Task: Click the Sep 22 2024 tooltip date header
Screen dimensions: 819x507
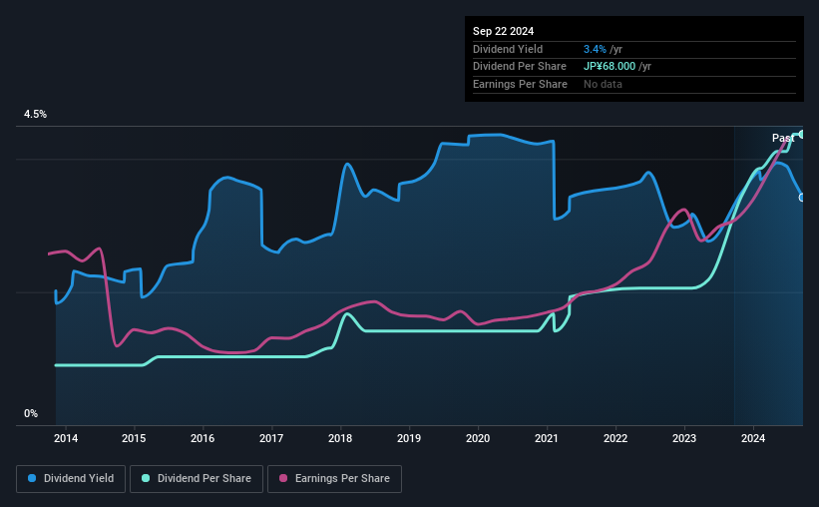Action: tap(503, 31)
